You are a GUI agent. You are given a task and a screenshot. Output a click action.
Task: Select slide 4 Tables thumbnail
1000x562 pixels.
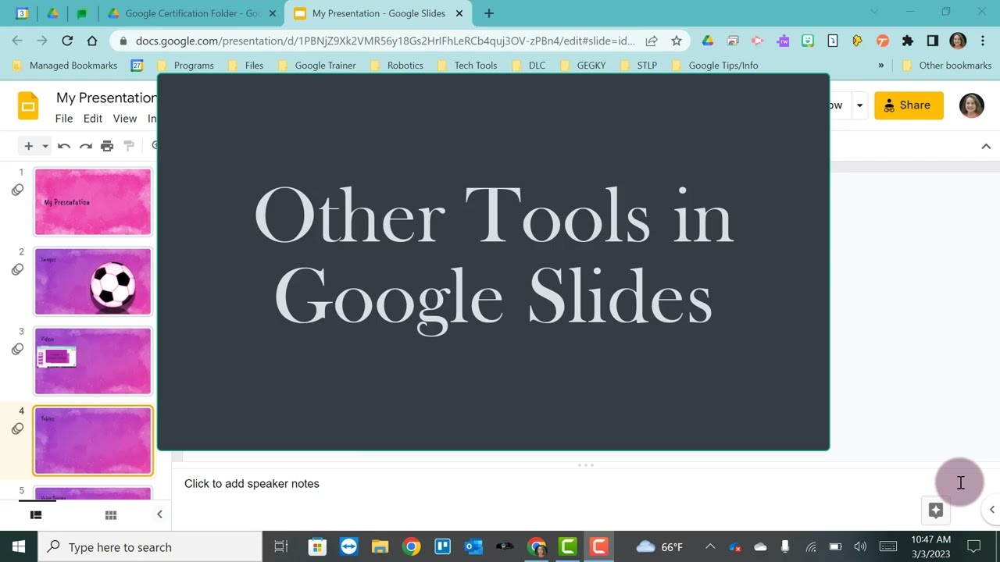tap(93, 440)
